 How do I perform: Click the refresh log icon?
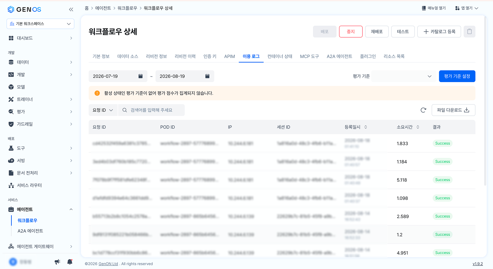pos(423,110)
